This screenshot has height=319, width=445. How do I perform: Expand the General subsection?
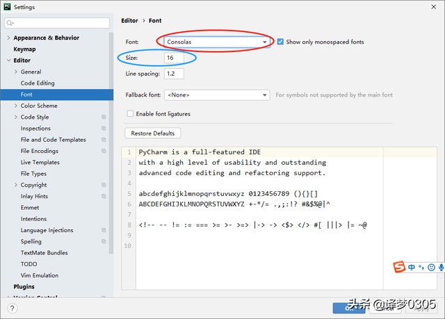click(16, 72)
